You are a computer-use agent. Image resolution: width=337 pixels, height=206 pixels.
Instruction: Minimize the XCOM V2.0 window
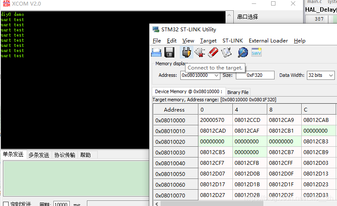(254, 3)
